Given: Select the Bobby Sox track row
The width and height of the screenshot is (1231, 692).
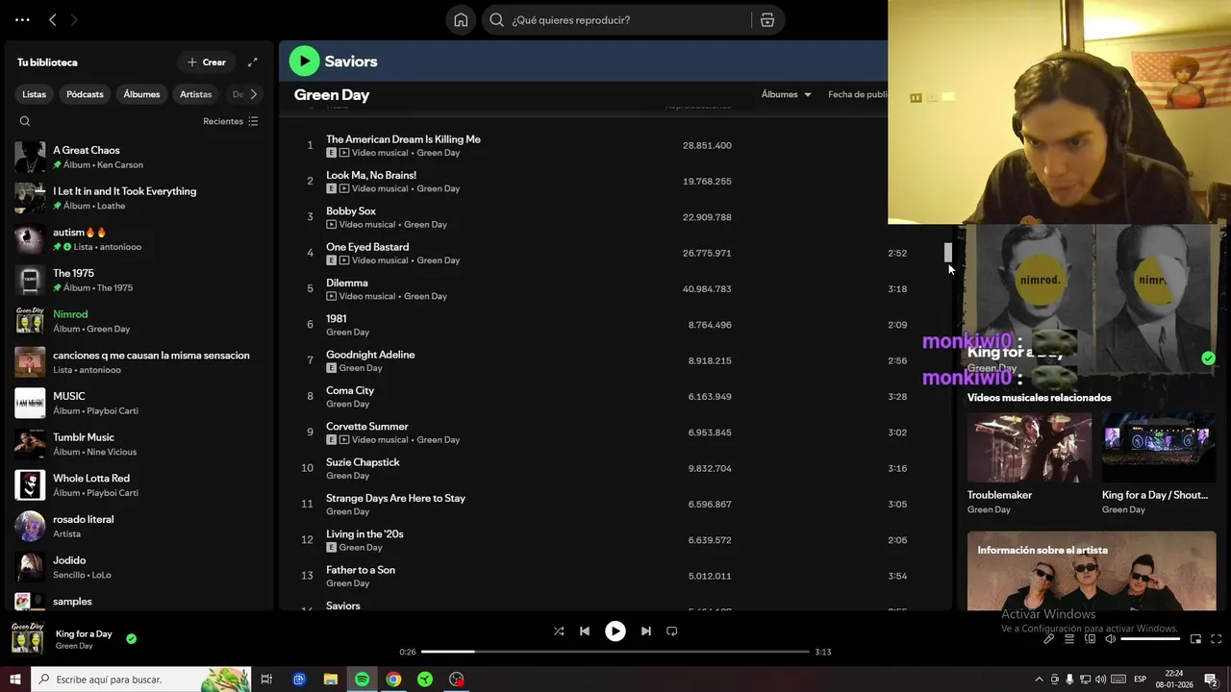Looking at the screenshot, I should click(615, 217).
